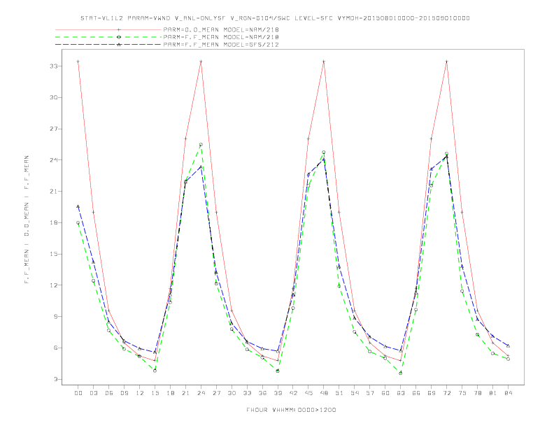The height and width of the screenshot is (428, 554).
Task: Click y-axis tick label 9
Action: click(x=56, y=317)
